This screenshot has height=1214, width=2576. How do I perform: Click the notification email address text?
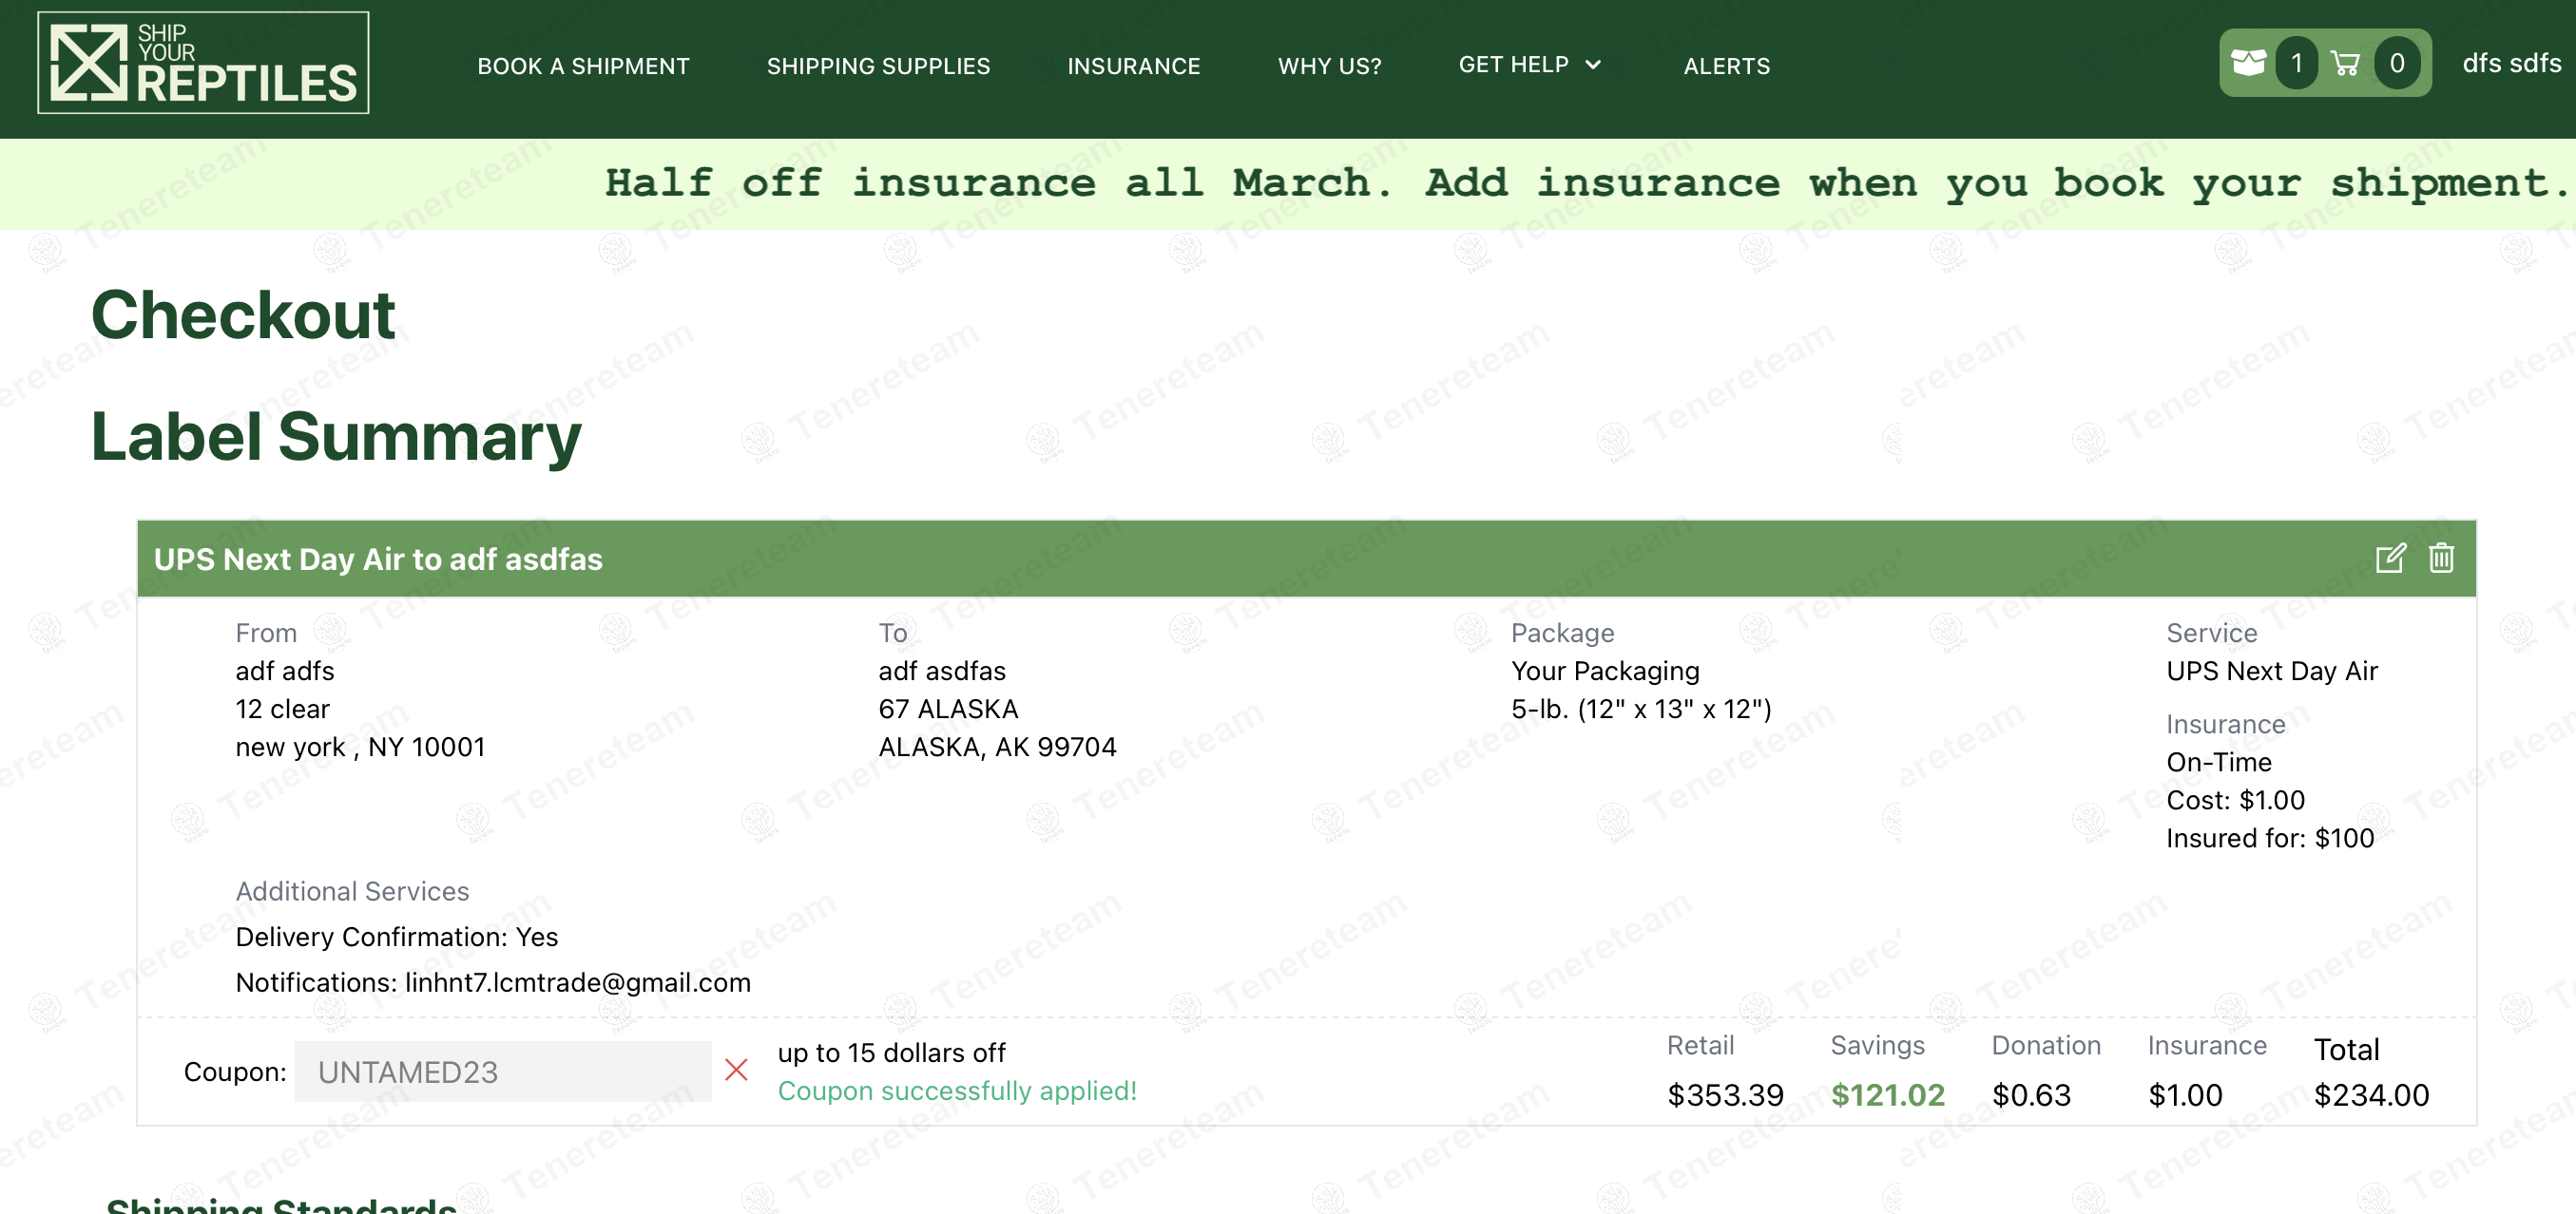[577, 982]
